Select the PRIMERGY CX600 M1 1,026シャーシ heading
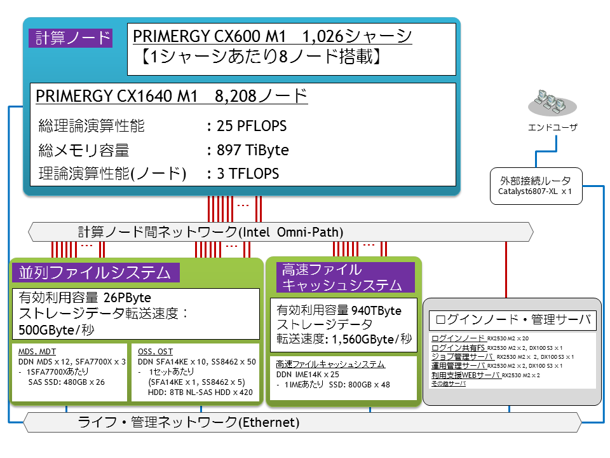The height and width of the screenshot is (458, 610). coord(273,36)
